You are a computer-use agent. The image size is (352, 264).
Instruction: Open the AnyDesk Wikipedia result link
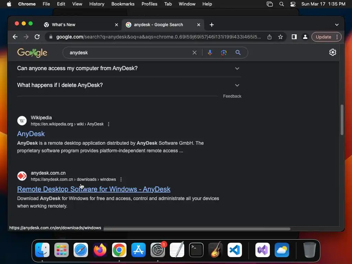pyautogui.click(x=31, y=134)
